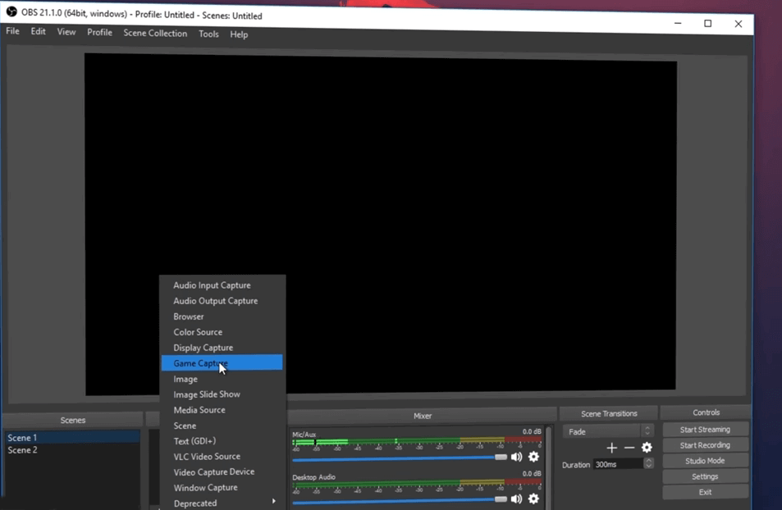Click the OBS logo in title bar
This screenshot has height=510, width=782.
pos(11,12)
